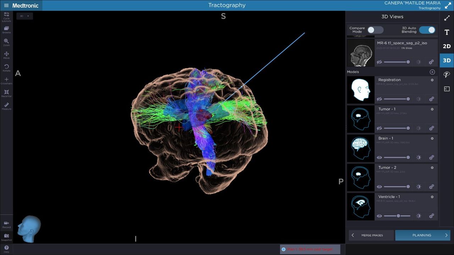Image resolution: width=454 pixels, height=255 pixels.
Task: Proceed to the Planning step
Action: pos(422,235)
